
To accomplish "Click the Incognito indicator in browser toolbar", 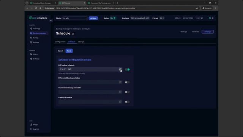I will [207, 8].
